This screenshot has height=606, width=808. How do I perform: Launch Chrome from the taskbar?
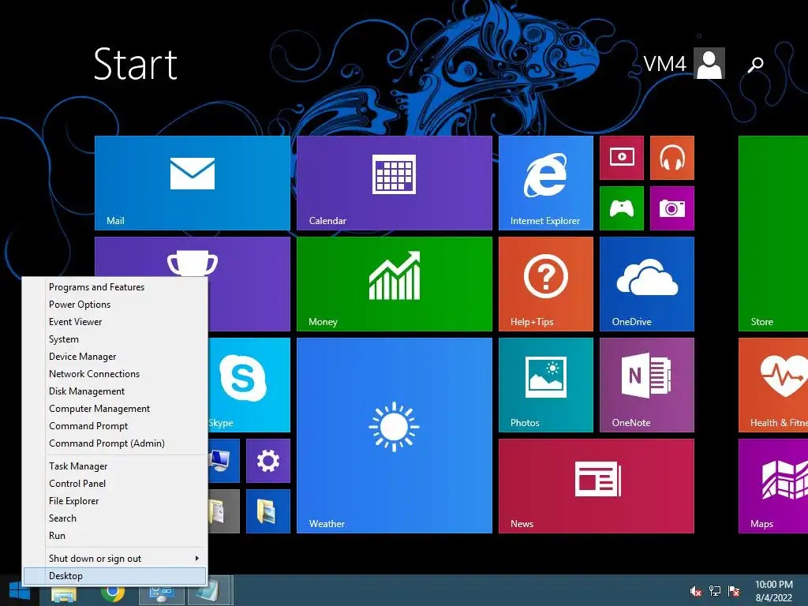[112, 593]
